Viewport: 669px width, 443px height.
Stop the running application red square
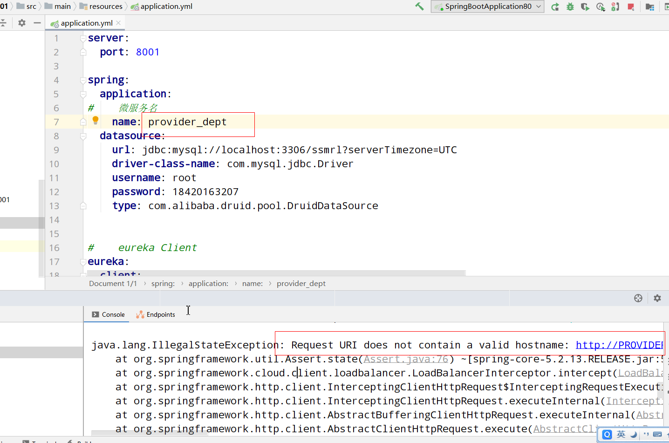click(x=631, y=7)
